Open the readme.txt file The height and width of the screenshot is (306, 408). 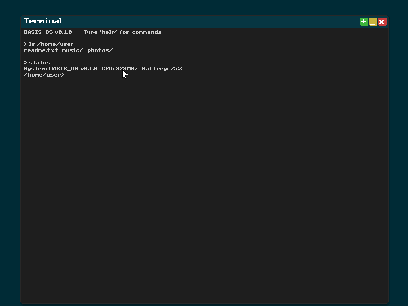tap(40, 50)
